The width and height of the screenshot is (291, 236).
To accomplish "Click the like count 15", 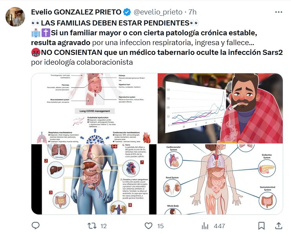I will coord(160,226).
